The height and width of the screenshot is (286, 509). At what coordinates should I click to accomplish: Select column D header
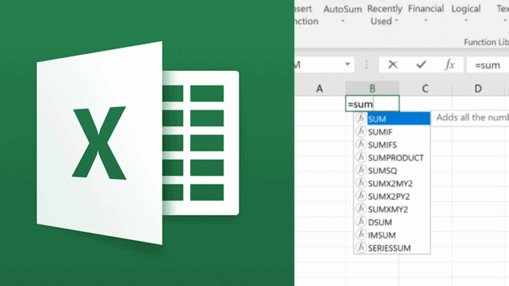[x=478, y=88]
